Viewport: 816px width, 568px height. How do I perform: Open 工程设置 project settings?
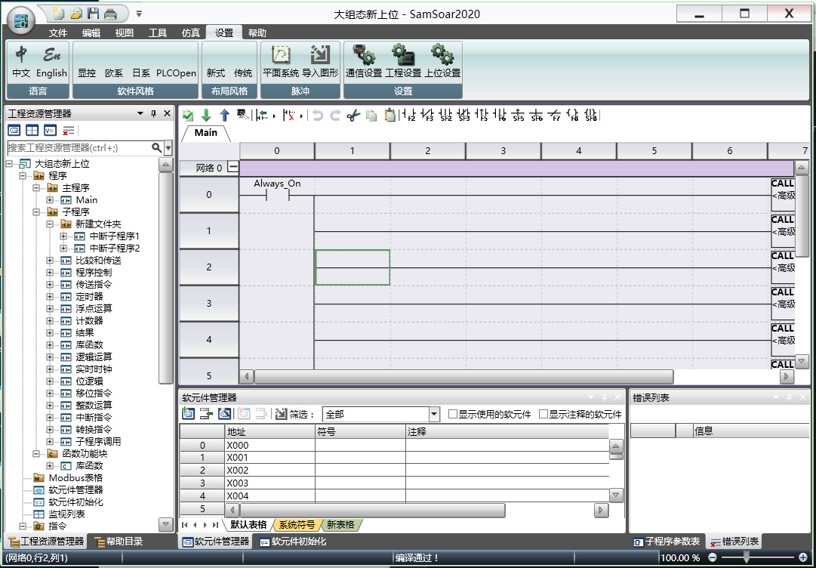point(403,61)
